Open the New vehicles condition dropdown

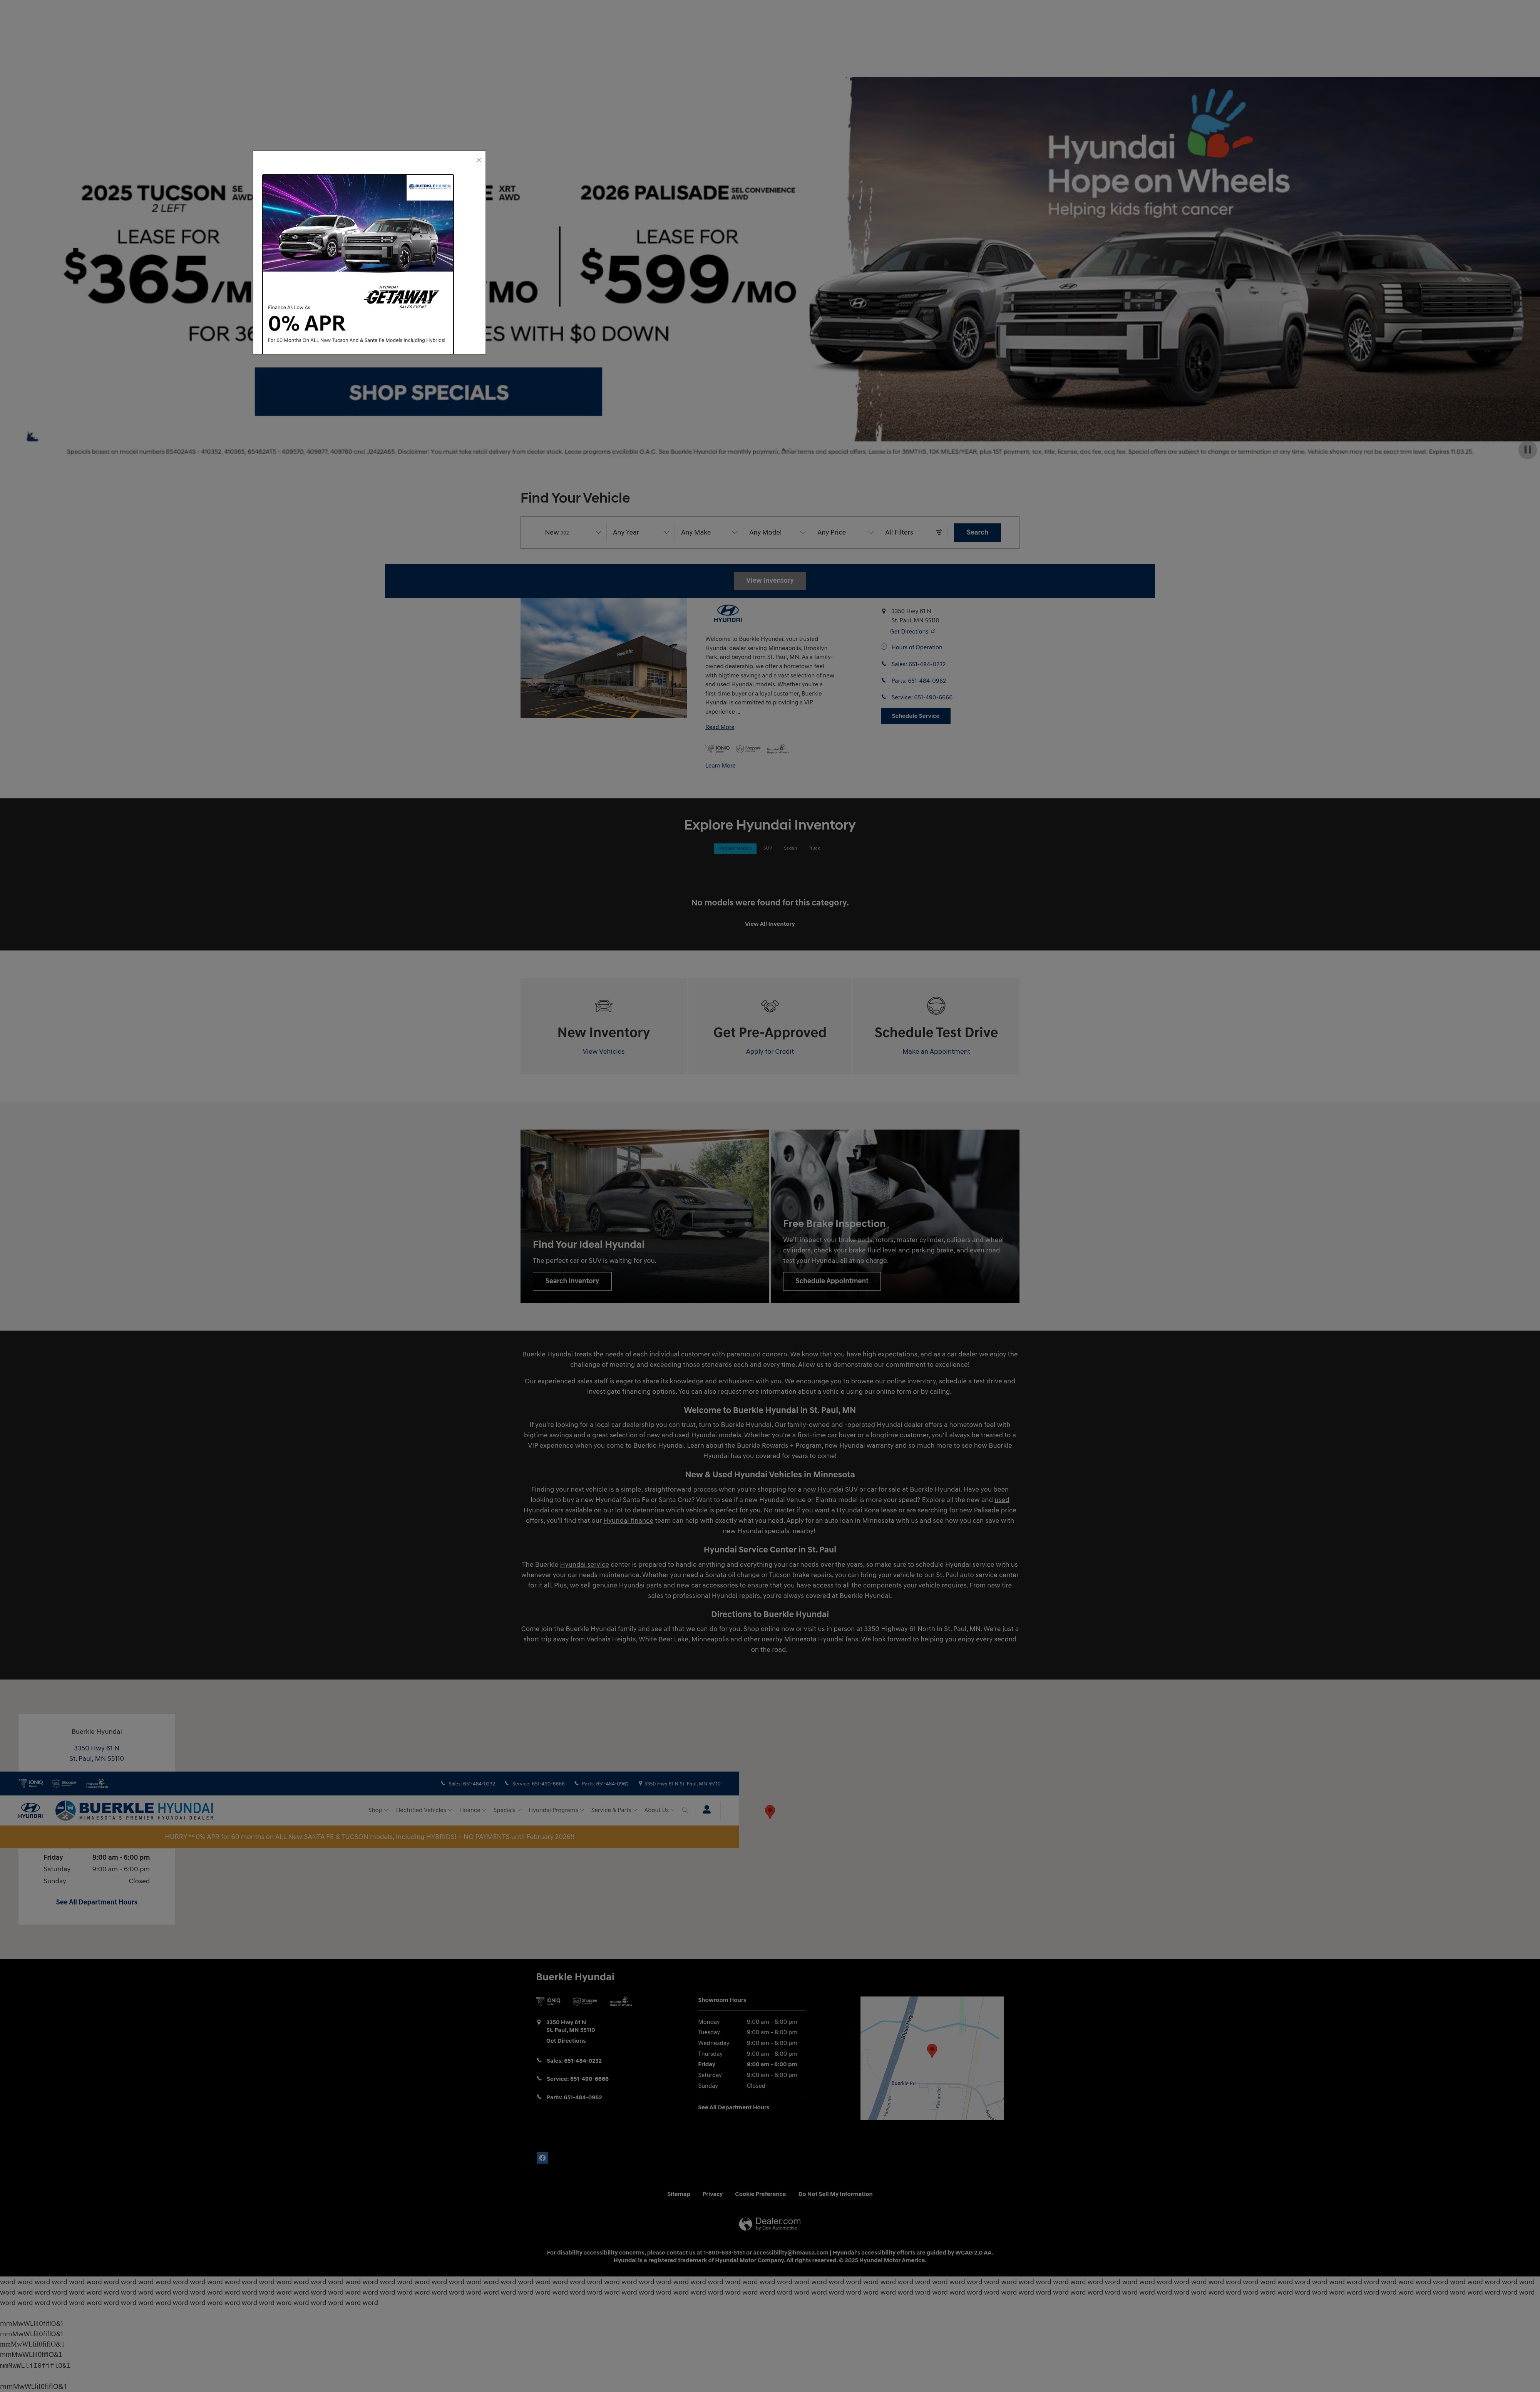tap(573, 532)
